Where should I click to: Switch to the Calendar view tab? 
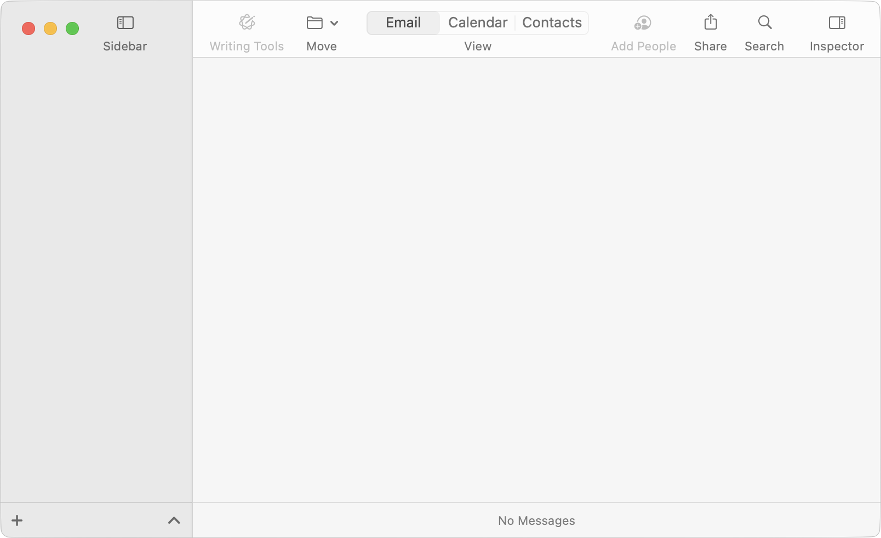(x=478, y=22)
